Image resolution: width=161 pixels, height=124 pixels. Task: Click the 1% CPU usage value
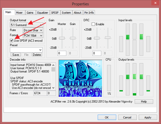click(109, 94)
